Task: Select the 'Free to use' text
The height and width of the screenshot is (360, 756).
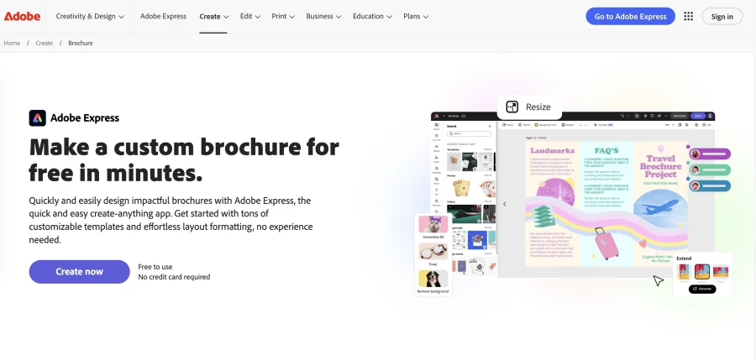Action: click(155, 267)
